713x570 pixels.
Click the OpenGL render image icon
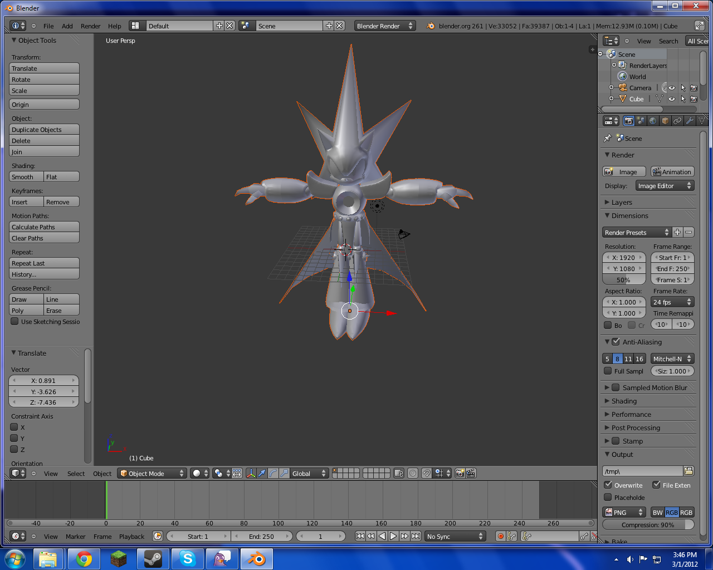[x=460, y=473]
